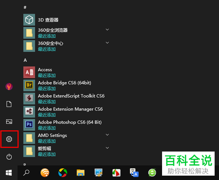Open File Explorer on taskbar
This screenshot has height=180, width=219.
pyautogui.click(x=81, y=173)
